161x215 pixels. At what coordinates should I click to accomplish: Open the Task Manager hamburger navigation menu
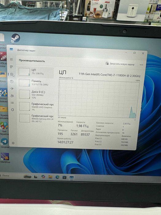tap(12, 59)
